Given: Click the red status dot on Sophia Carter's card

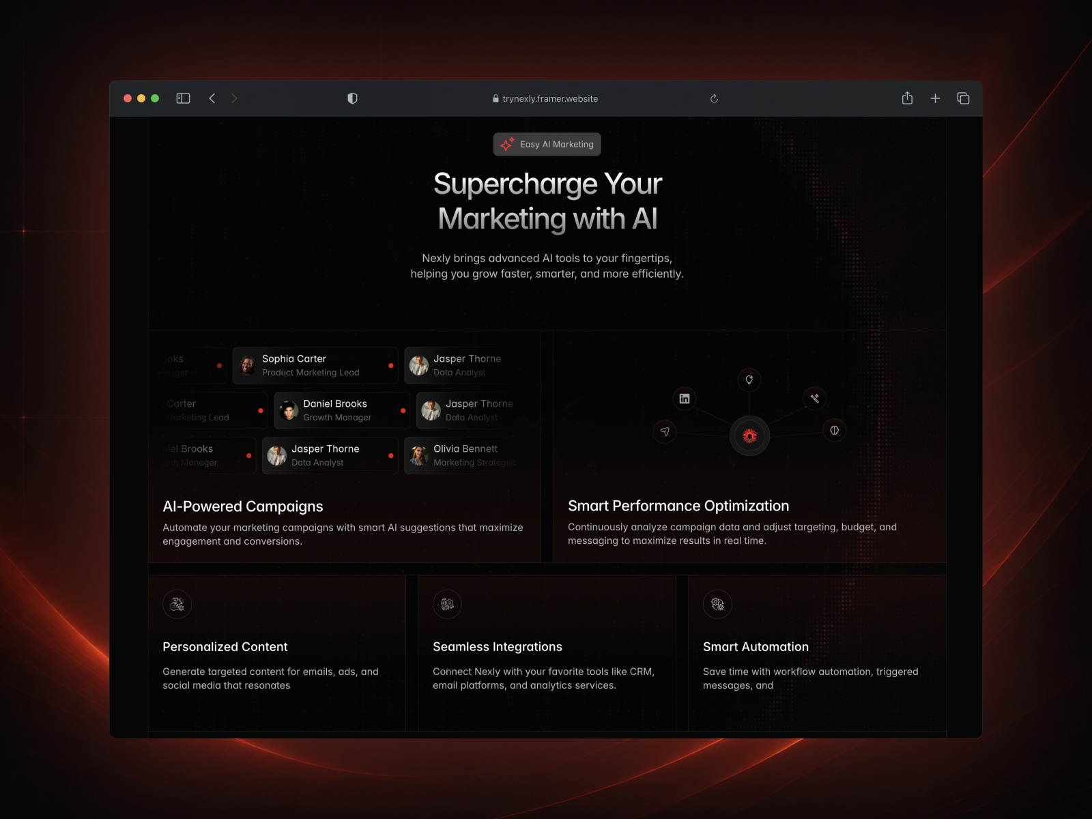Looking at the screenshot, I should click(390, 366).
